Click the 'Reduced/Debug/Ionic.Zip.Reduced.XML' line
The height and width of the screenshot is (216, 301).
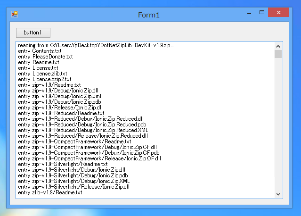pyautogui.click(x=83, y=130)
